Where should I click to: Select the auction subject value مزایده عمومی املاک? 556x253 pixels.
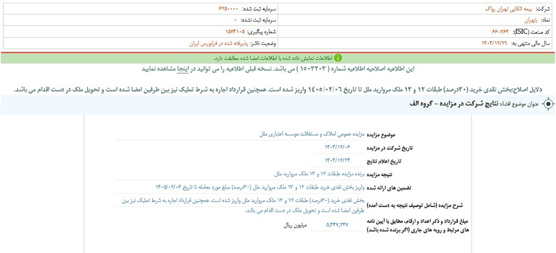coord(312,135)
